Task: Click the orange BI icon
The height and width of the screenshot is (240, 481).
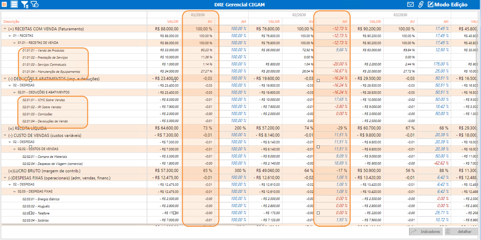Action: click(5, 4)
